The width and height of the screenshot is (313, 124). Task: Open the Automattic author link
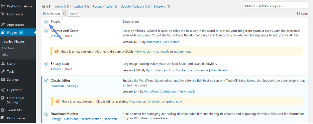pos(154,42)
